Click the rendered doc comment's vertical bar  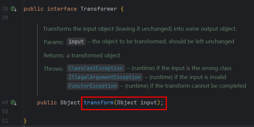[37, 60]
